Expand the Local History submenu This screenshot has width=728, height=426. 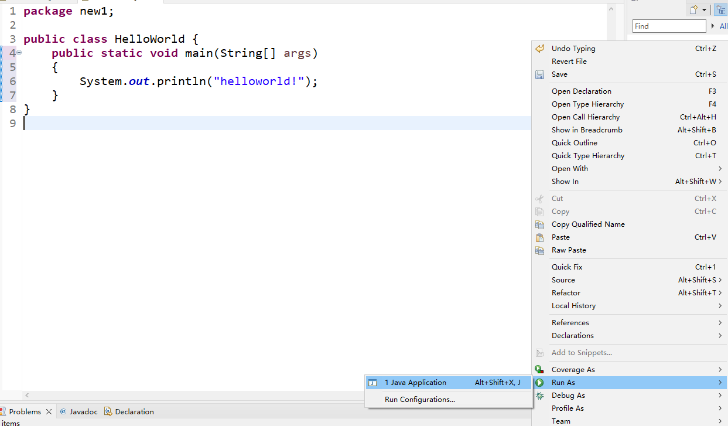point(720,306)
